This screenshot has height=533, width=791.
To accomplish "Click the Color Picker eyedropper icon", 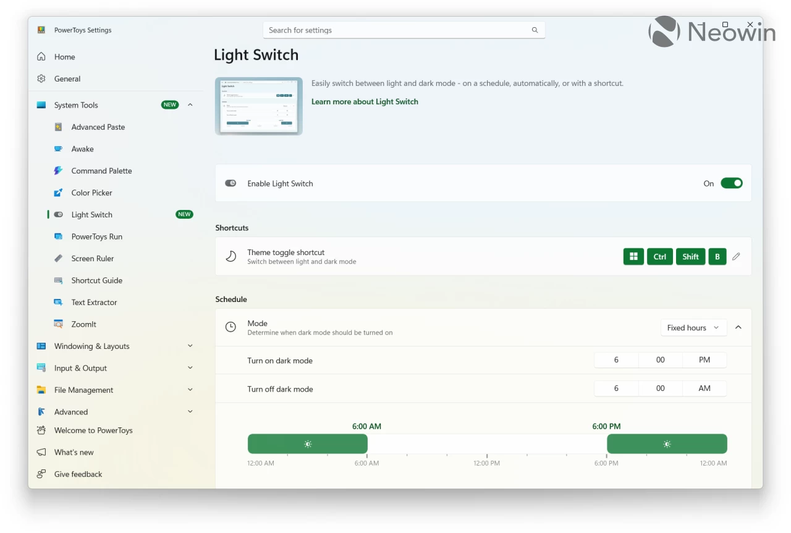I will (58, 193).
